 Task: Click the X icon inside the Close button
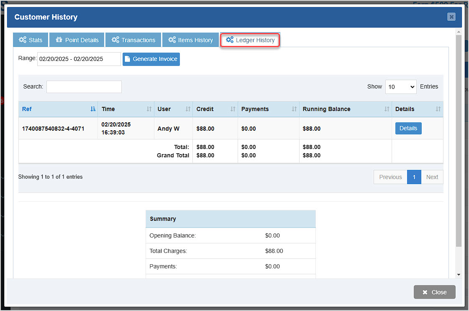pos(425,292)
